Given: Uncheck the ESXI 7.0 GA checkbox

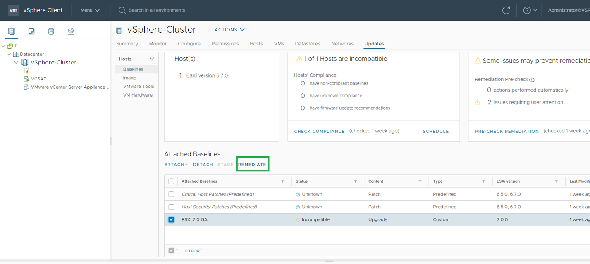Looking at the screenshot, I should pyautogui.click(x=171, y=219).
